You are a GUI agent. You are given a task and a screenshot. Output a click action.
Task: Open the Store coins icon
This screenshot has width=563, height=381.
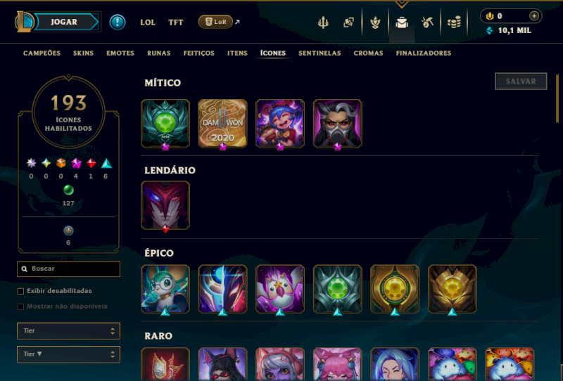click(454, 22)
